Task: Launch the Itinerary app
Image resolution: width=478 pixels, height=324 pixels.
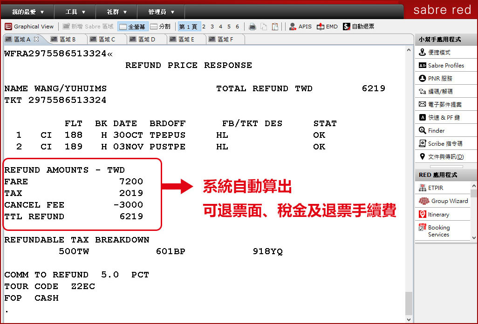Action: (443, 215)
